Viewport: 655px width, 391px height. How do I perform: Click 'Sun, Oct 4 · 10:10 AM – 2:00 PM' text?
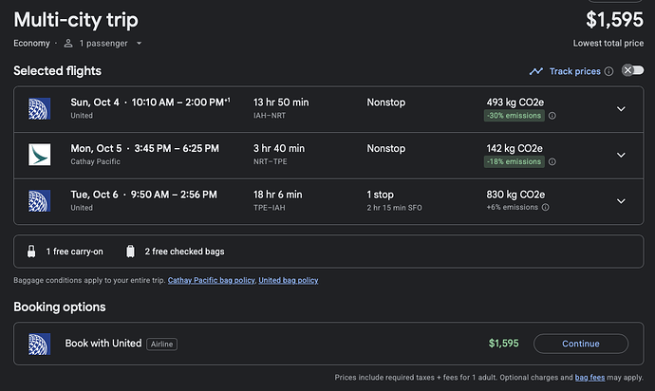point(150,102)
